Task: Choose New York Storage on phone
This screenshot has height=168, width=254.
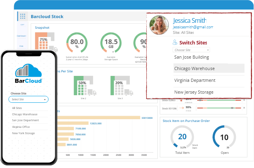Action: (23, 133)
